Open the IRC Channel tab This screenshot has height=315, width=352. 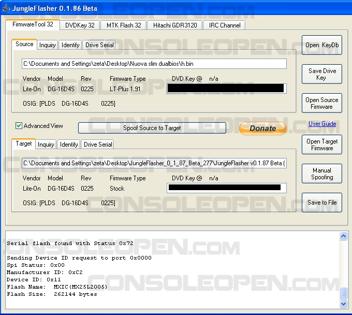[x=225, y=25]
